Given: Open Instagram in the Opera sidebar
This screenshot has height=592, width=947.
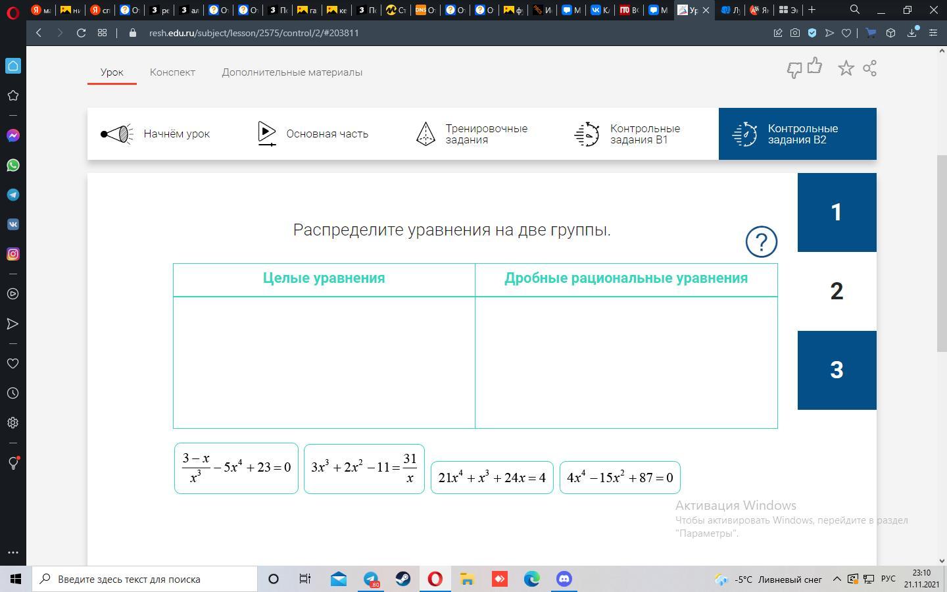Looking at the screenshot, I should [13, 254].
